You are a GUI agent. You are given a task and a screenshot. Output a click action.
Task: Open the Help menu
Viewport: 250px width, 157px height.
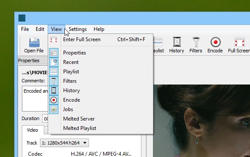99,29
